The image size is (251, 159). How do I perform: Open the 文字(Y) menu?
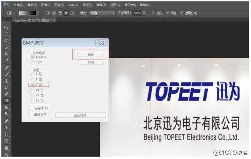click(73, 5)
